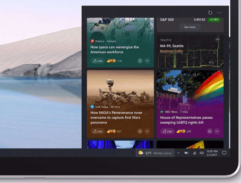Open options on the Traffic card
This screenshot has width=241, height=183.
tap(217, 39)
